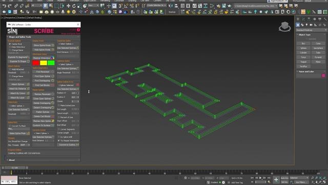
Task: Select the Rotate transform tool
Action: tap(74, 6)
